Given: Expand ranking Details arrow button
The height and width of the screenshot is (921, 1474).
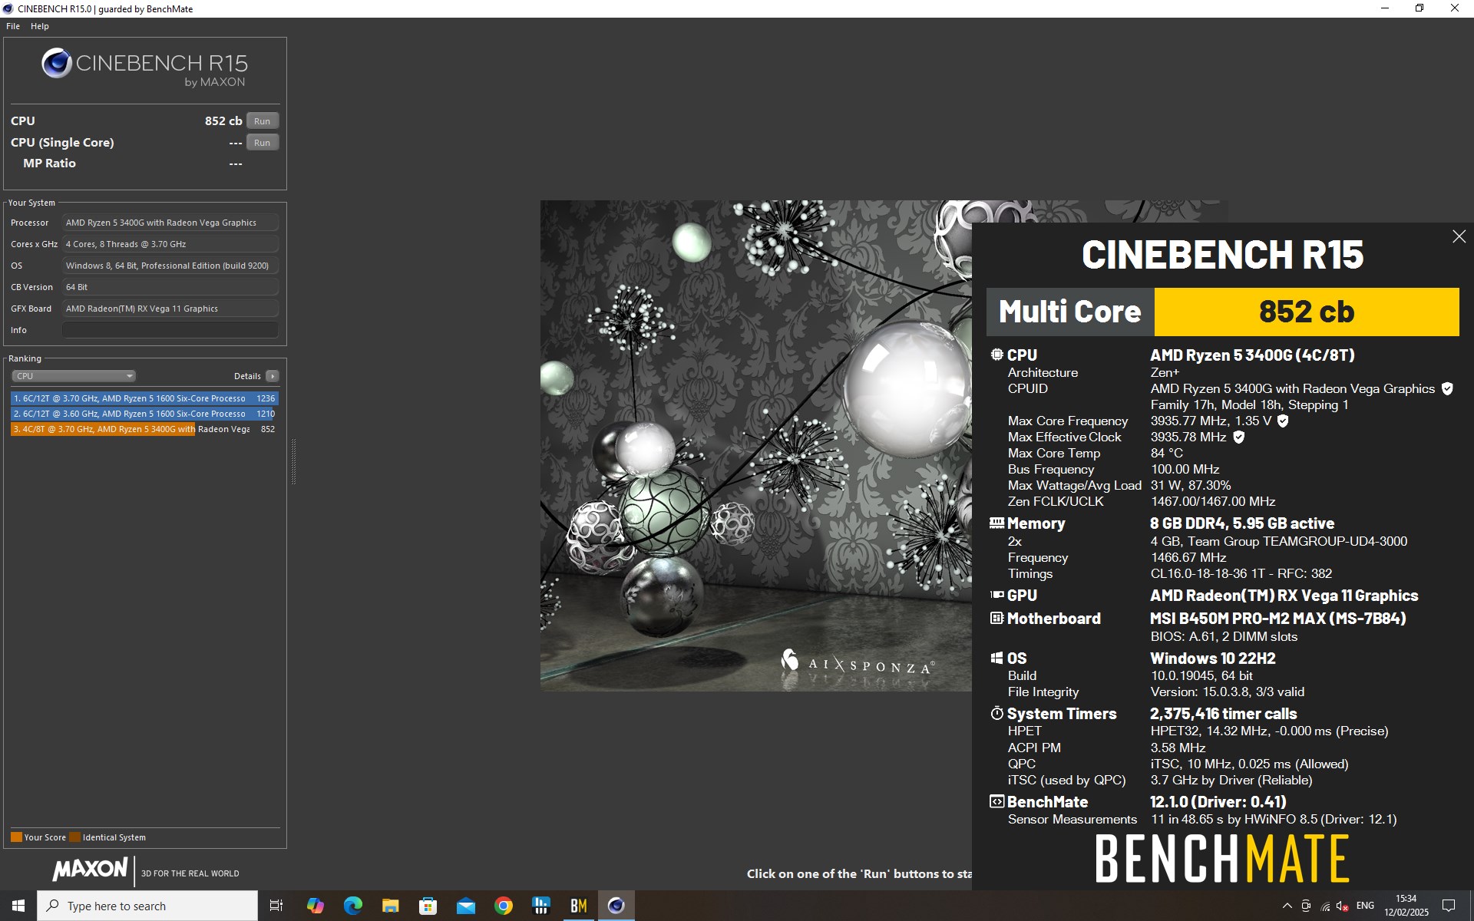Looking at the screenshot, I should point(272,376).
